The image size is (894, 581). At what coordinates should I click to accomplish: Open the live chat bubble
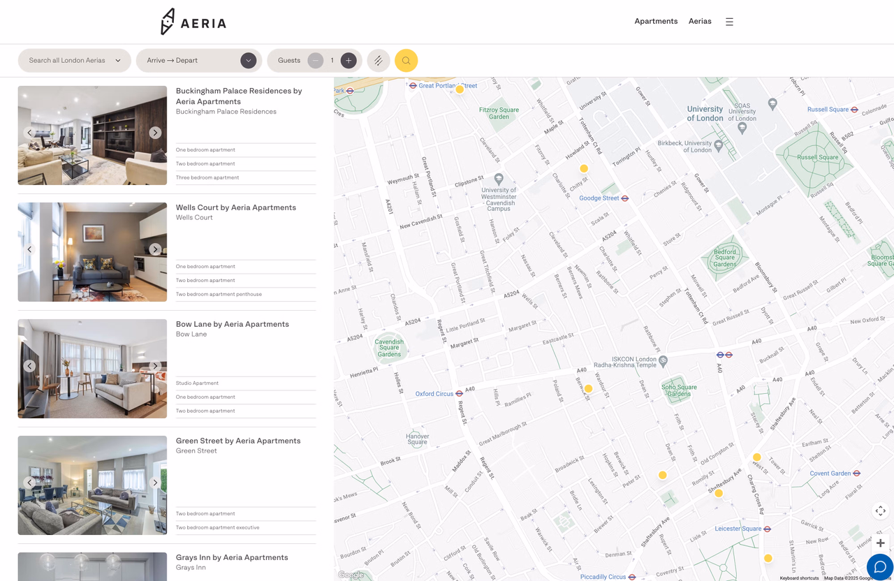(879, 566)
